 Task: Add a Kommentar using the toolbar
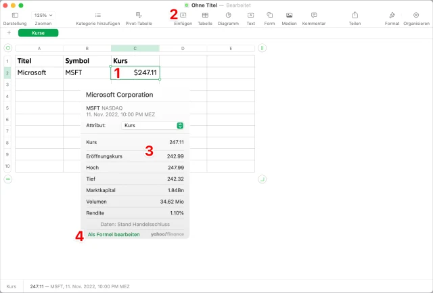coord(314,15)
